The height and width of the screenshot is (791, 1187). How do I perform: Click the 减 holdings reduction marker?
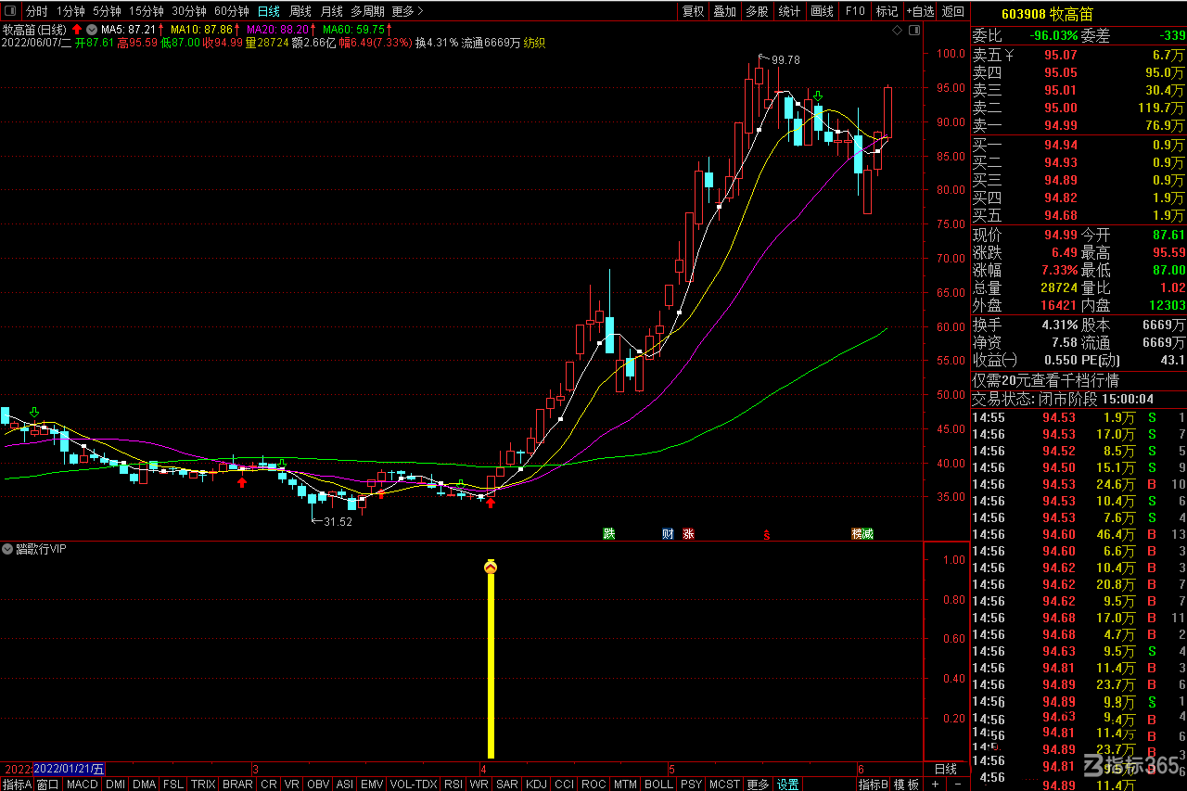(868, 533)
